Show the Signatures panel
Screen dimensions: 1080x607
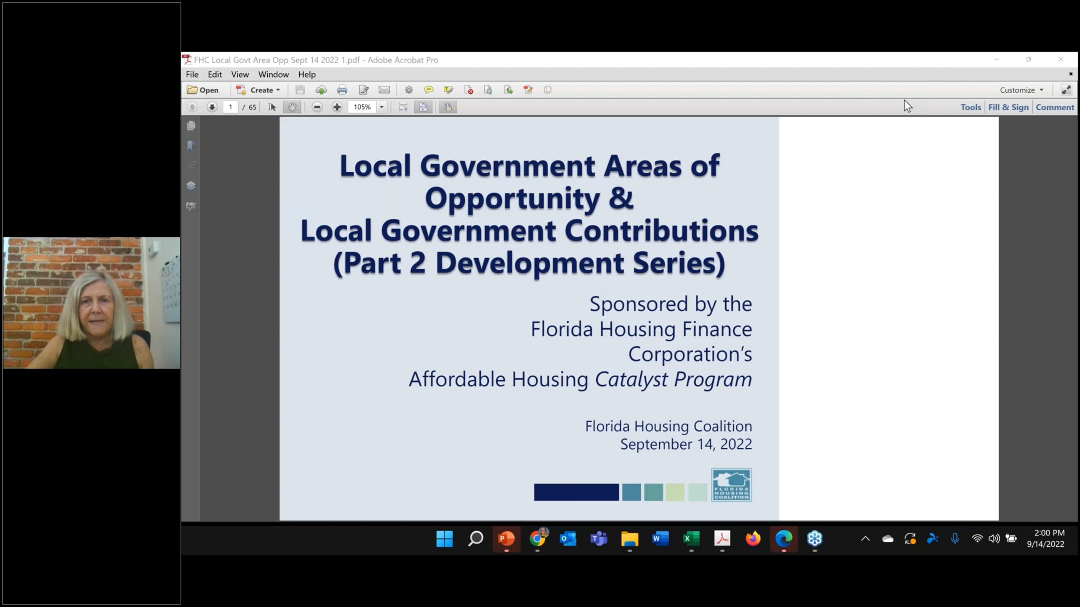(x=191, y=206)
